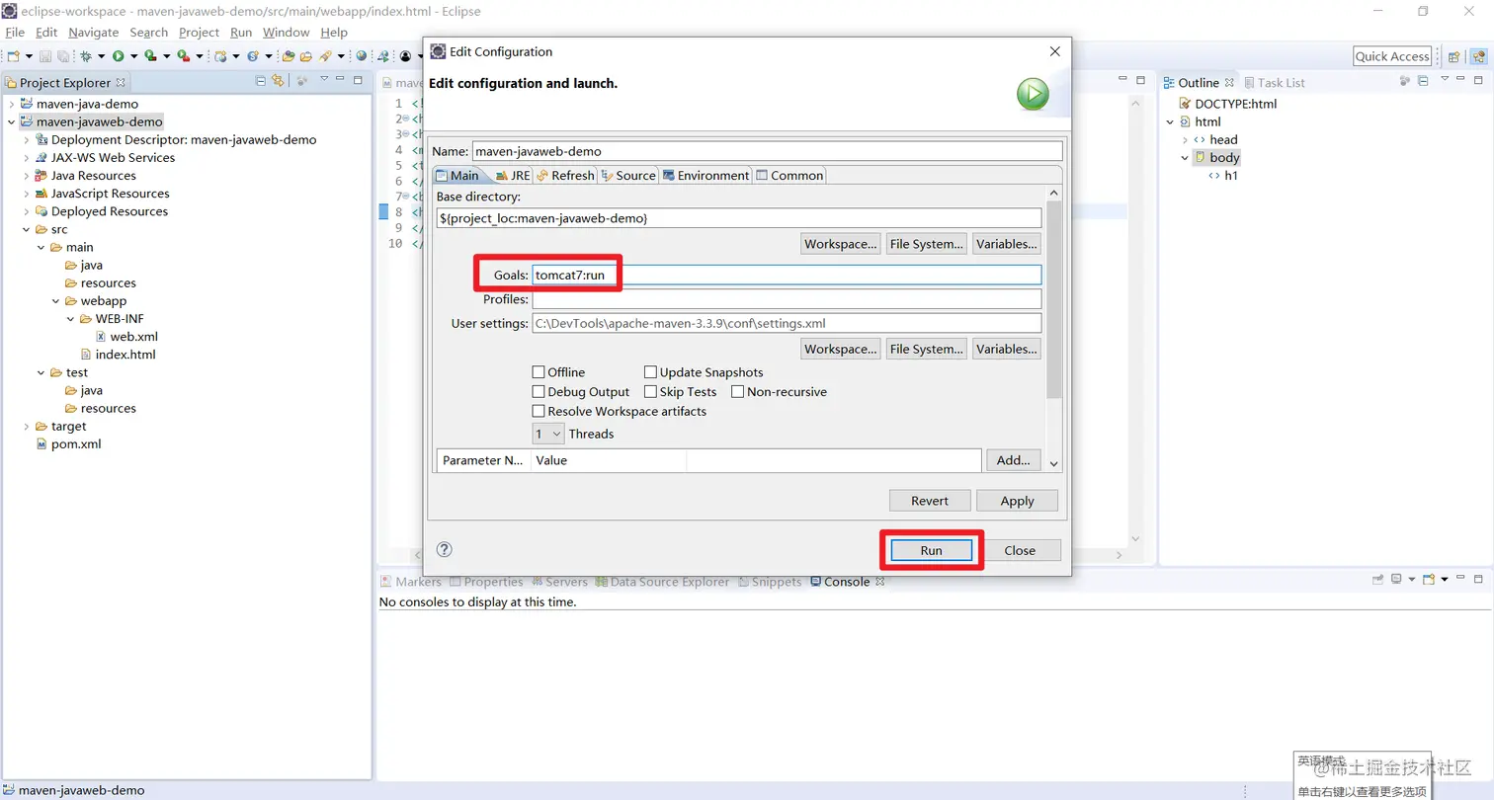Switch to the JRE tab
This screenshot has width=1494, height=800.
(512, 175)
